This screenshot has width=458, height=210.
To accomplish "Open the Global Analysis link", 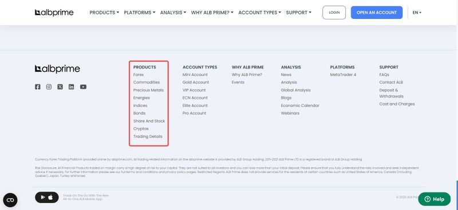I will (296, 90).
